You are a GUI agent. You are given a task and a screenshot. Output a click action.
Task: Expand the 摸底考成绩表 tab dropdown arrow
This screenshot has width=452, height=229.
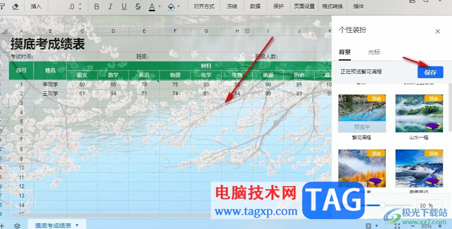pos(77,226)
